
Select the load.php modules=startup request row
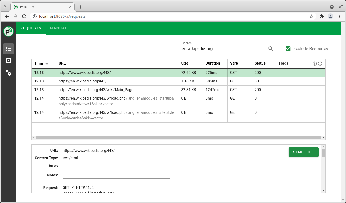point(178,101)
